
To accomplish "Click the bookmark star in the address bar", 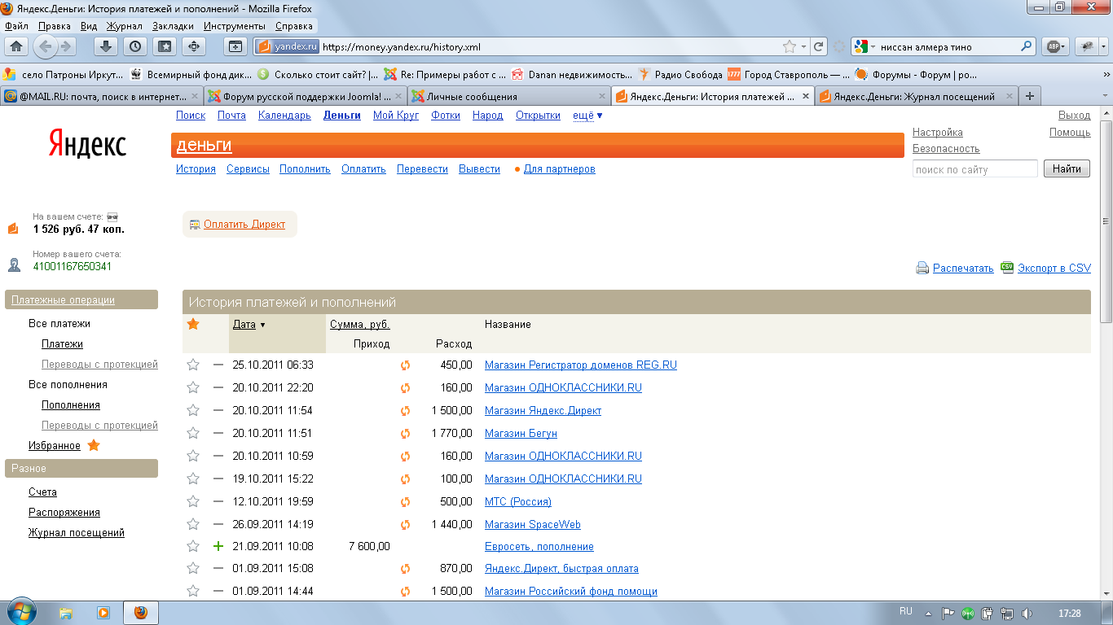I will 789,47.
